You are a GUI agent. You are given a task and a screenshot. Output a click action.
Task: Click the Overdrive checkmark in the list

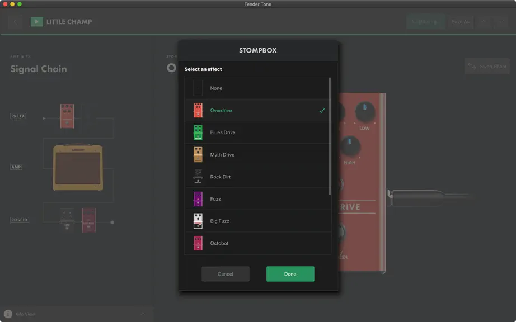pos(322,110)
